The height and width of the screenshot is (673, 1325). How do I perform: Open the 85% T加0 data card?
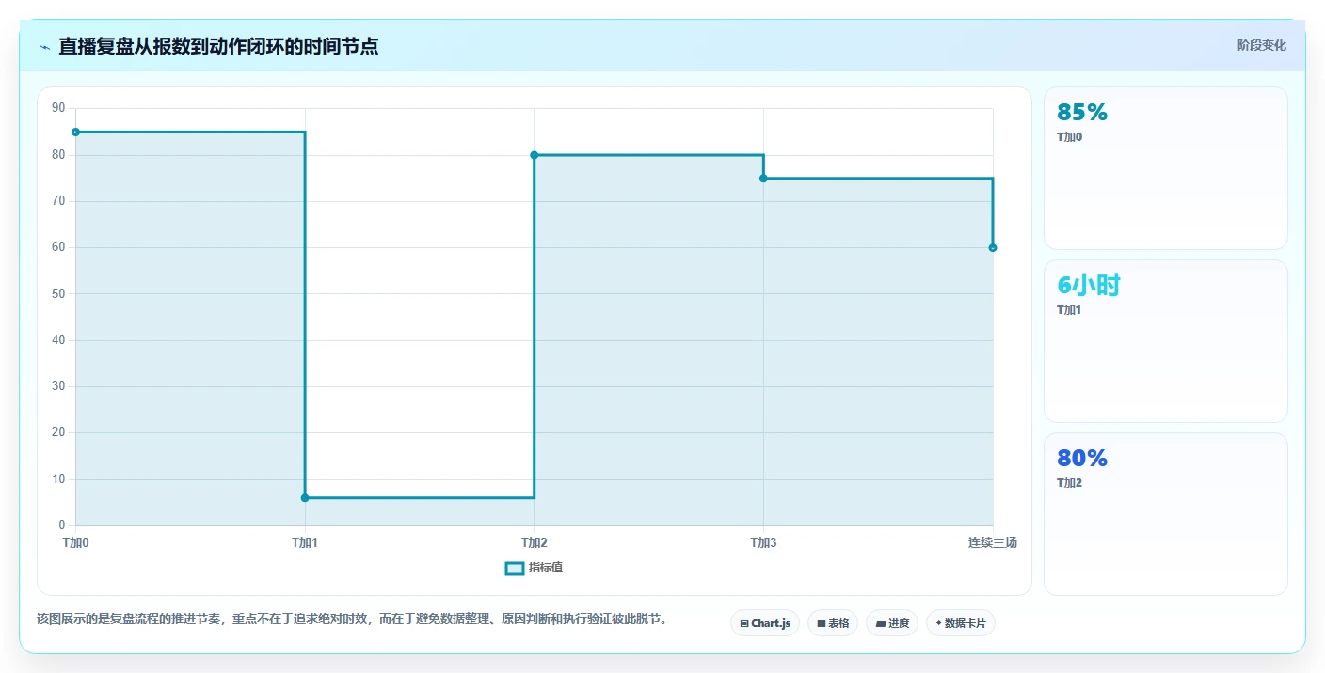pos(1165,168)
